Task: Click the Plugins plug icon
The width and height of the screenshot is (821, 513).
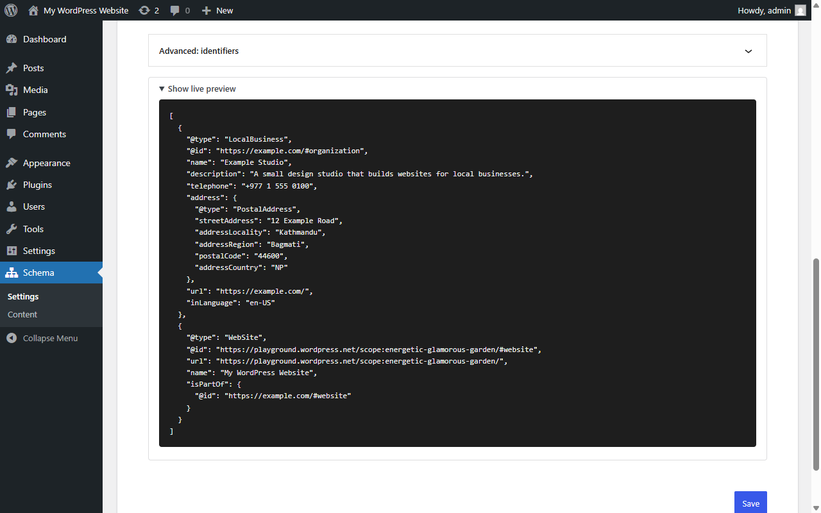Action: click(x=12, y=185)
